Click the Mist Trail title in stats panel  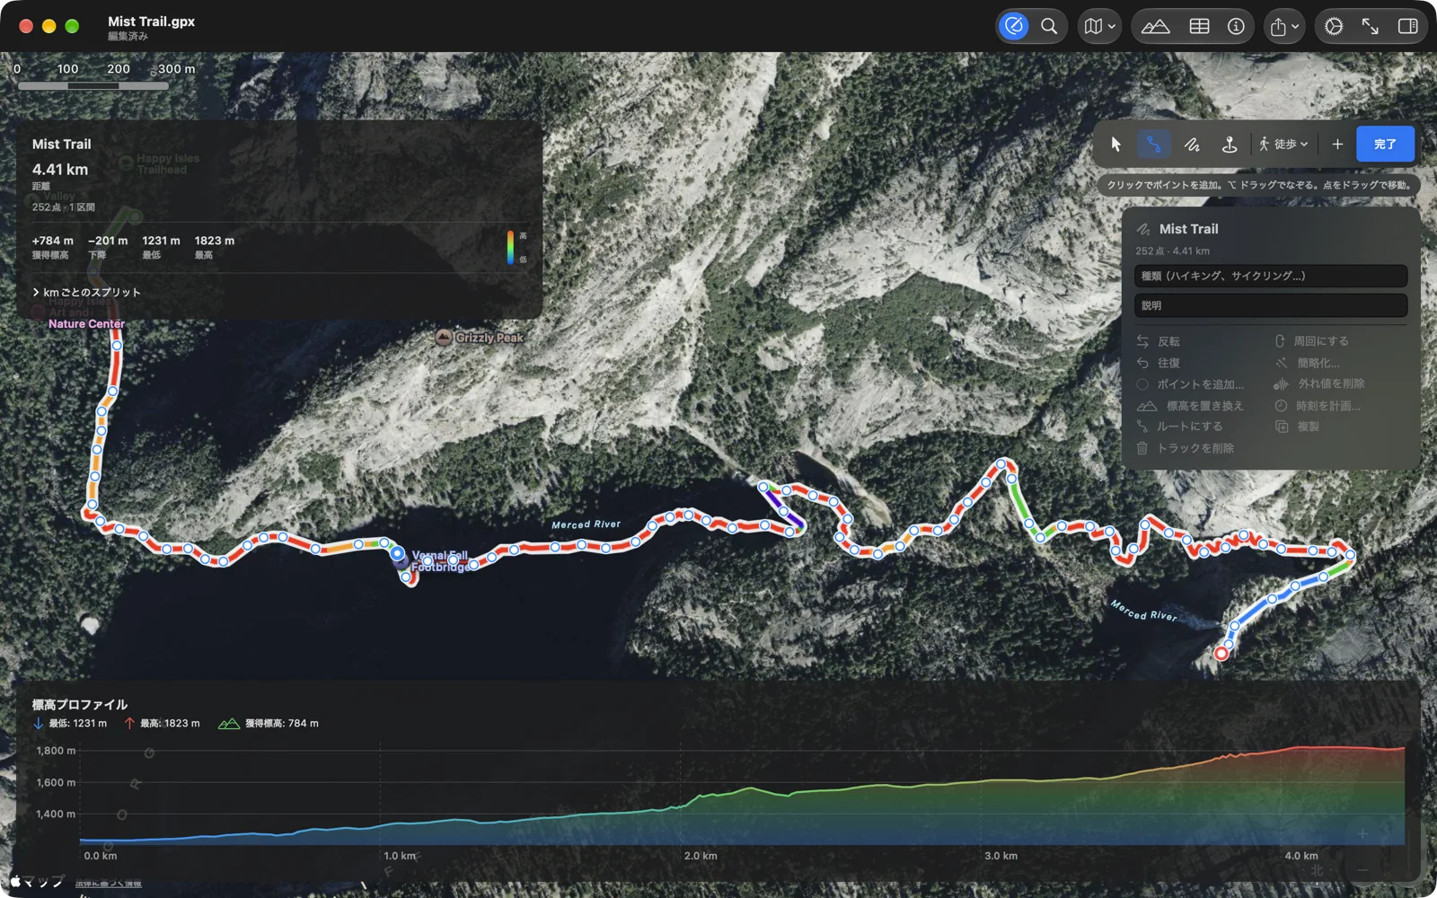[62, 144]
